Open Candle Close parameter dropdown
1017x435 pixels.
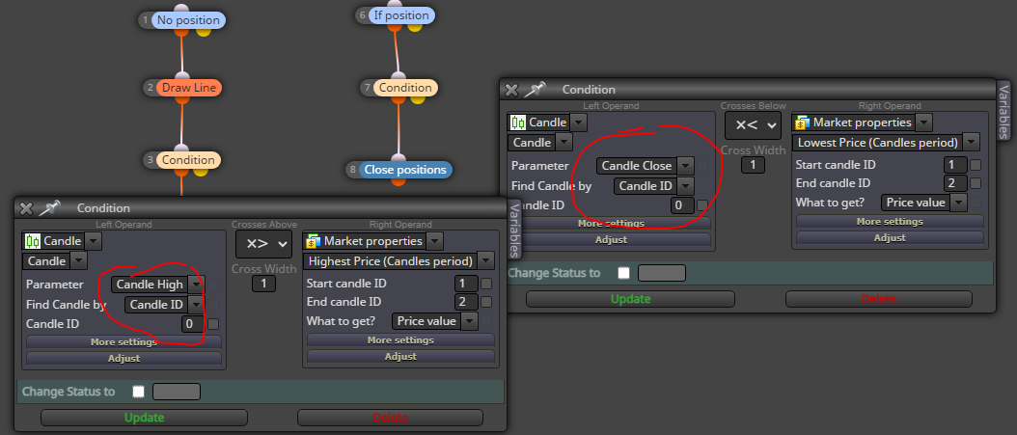tap(686, 165)
